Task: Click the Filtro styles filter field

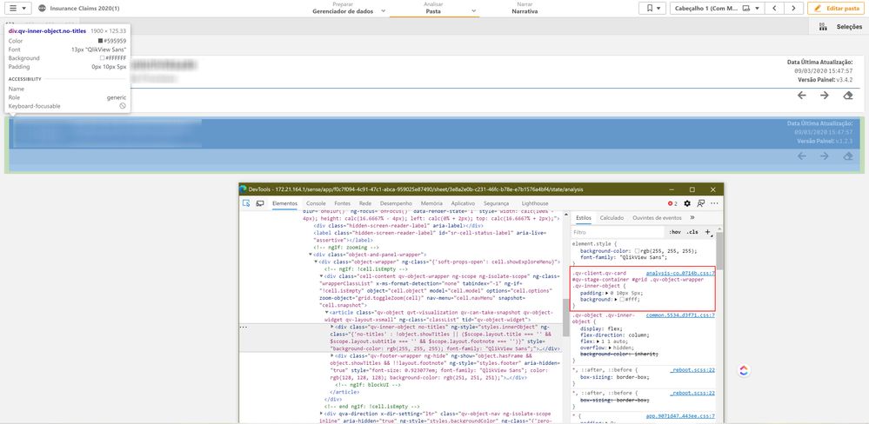Action: tap(617, 233)
